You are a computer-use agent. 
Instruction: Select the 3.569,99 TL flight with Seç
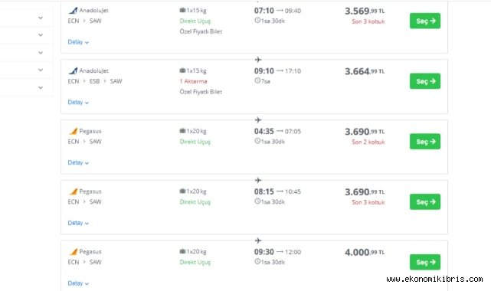(x=425, y=21)
